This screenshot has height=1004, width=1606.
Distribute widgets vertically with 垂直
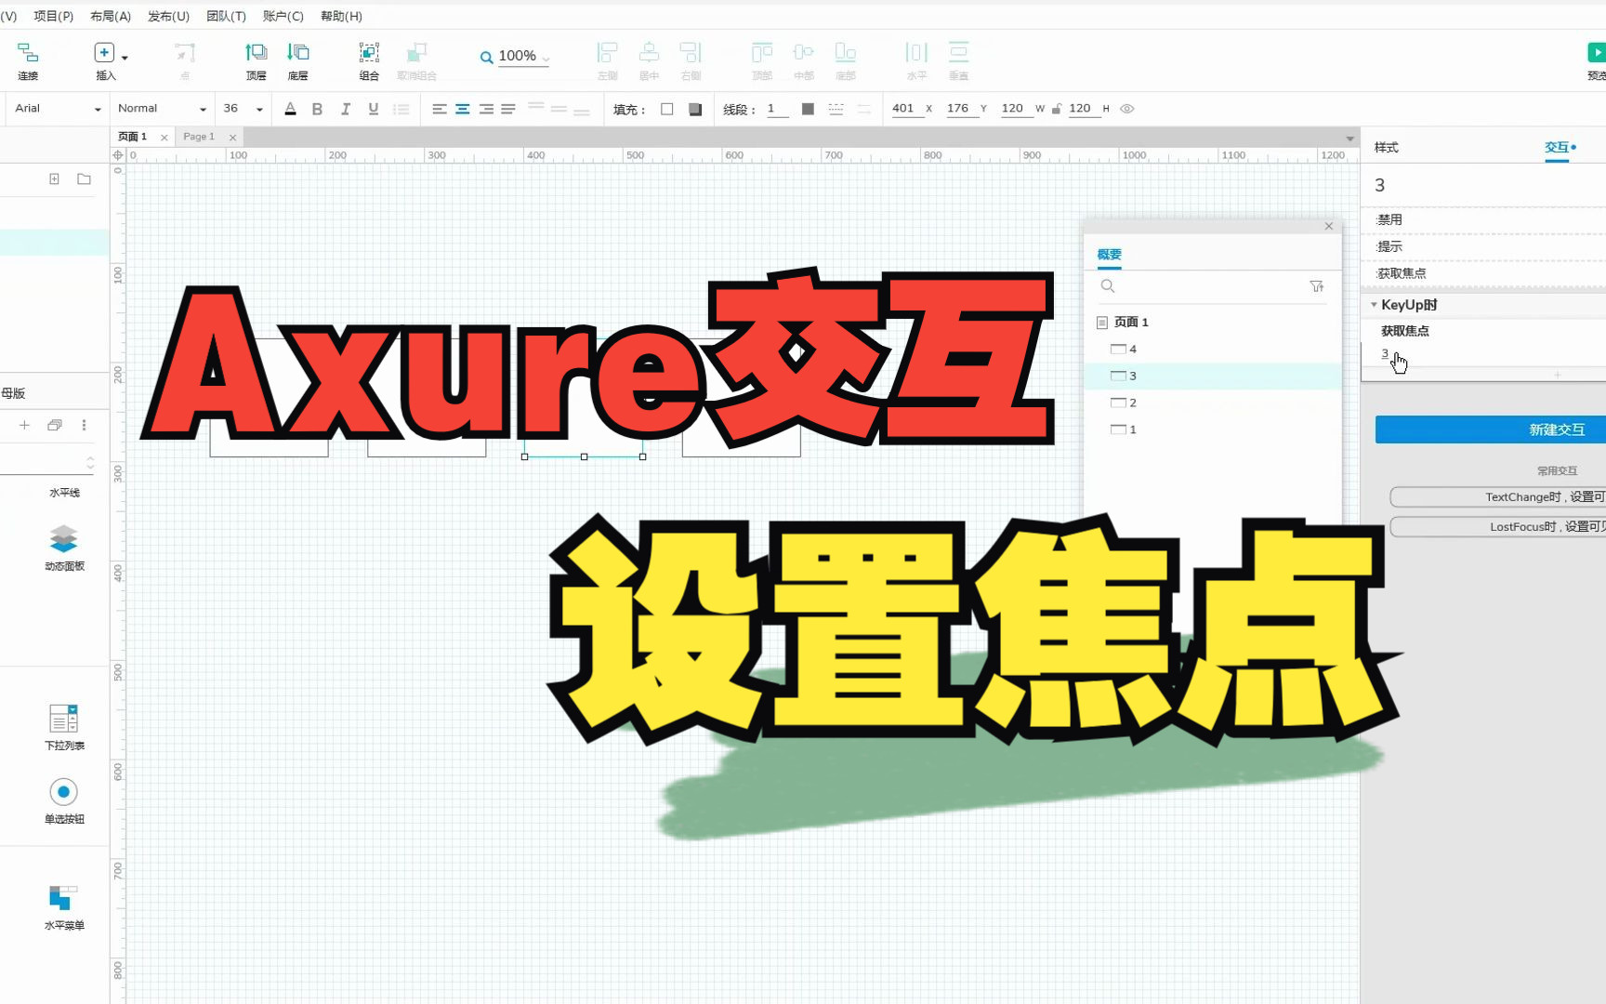[958, 60]
